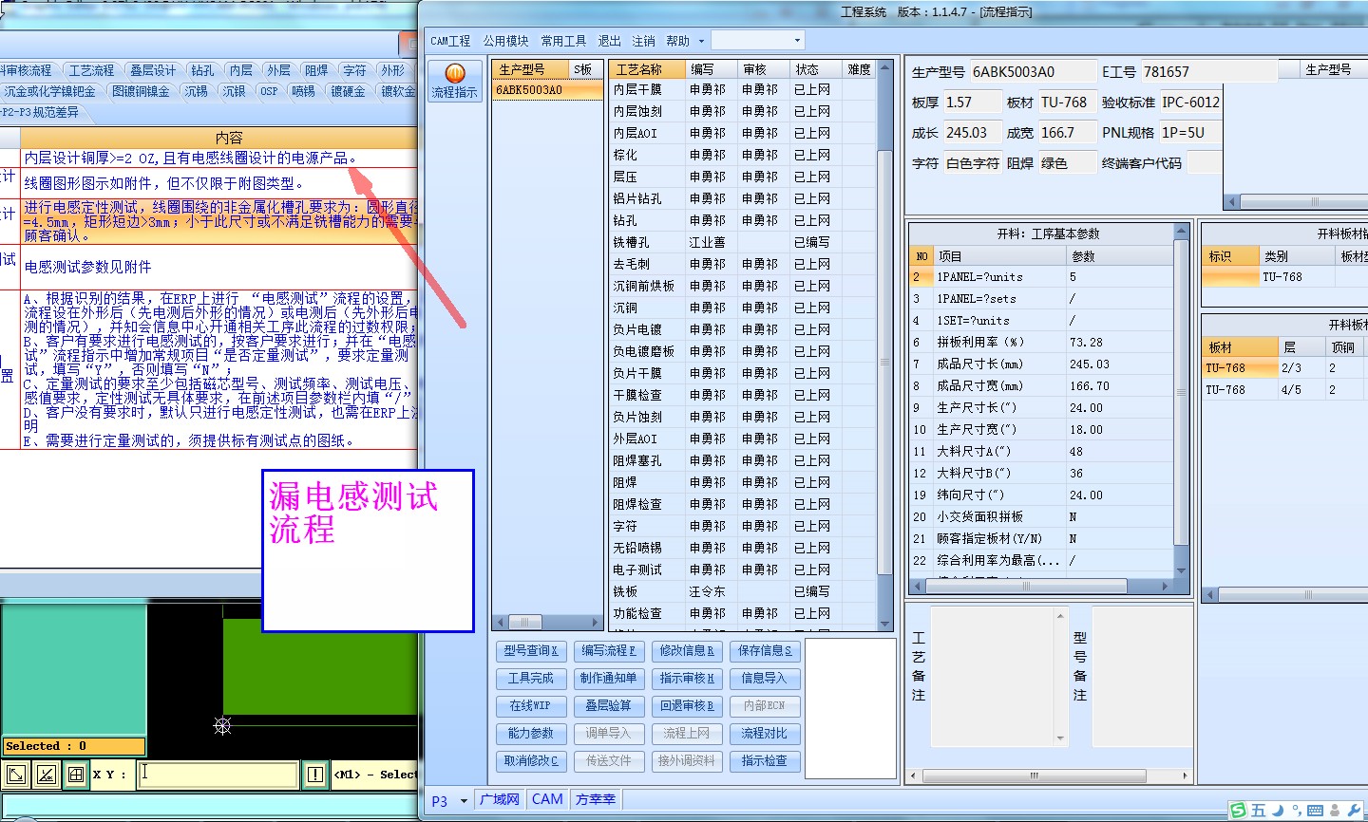Select the 电子测试 process row
Viewport: 1368px width, 822px height.
742,570
